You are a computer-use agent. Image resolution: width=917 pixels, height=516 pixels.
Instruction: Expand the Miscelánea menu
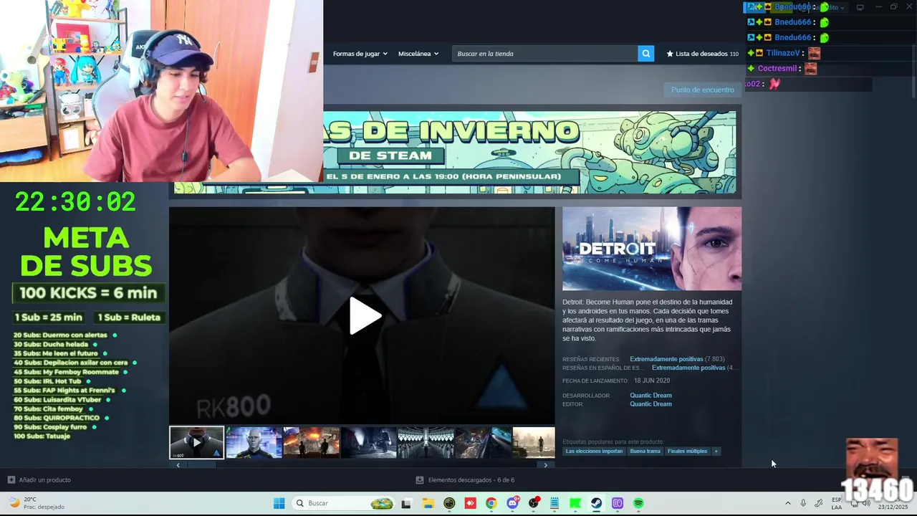[x=418, y=54]
